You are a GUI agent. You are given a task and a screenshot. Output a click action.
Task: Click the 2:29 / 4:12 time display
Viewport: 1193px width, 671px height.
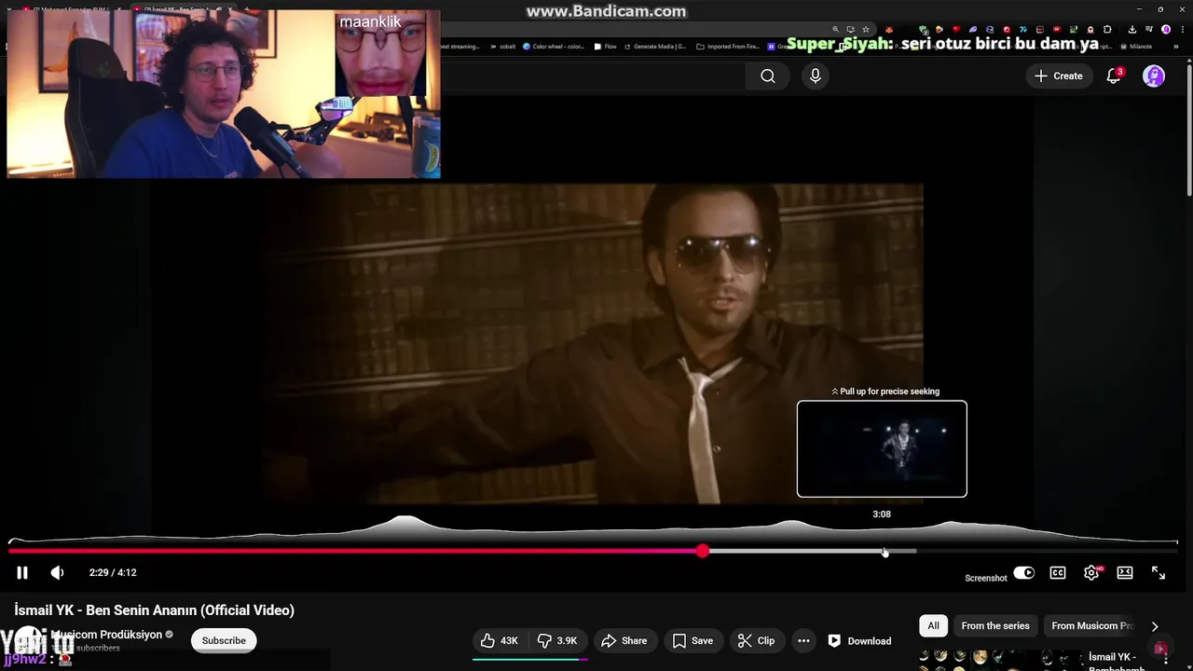pyautogui.click(x=113, y=572)
